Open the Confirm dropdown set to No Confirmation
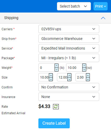The image size is (111, 133). point(69,87)
